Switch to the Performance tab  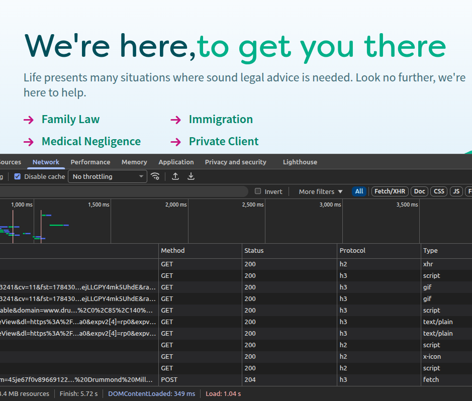[90, 162]
